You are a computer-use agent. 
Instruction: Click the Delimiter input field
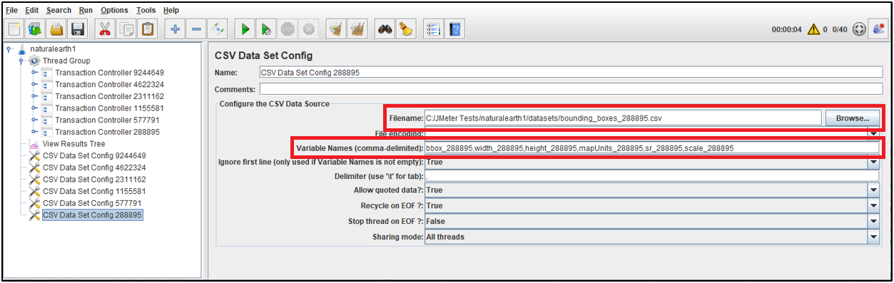(651, 176)
